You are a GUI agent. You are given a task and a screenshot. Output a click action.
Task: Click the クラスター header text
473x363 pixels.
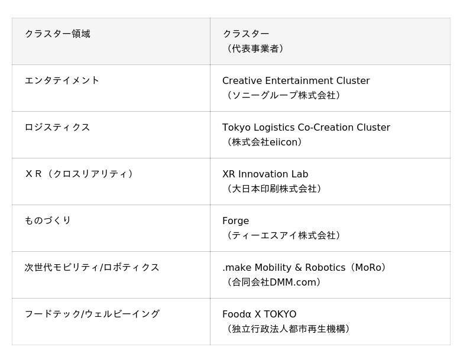246,34
